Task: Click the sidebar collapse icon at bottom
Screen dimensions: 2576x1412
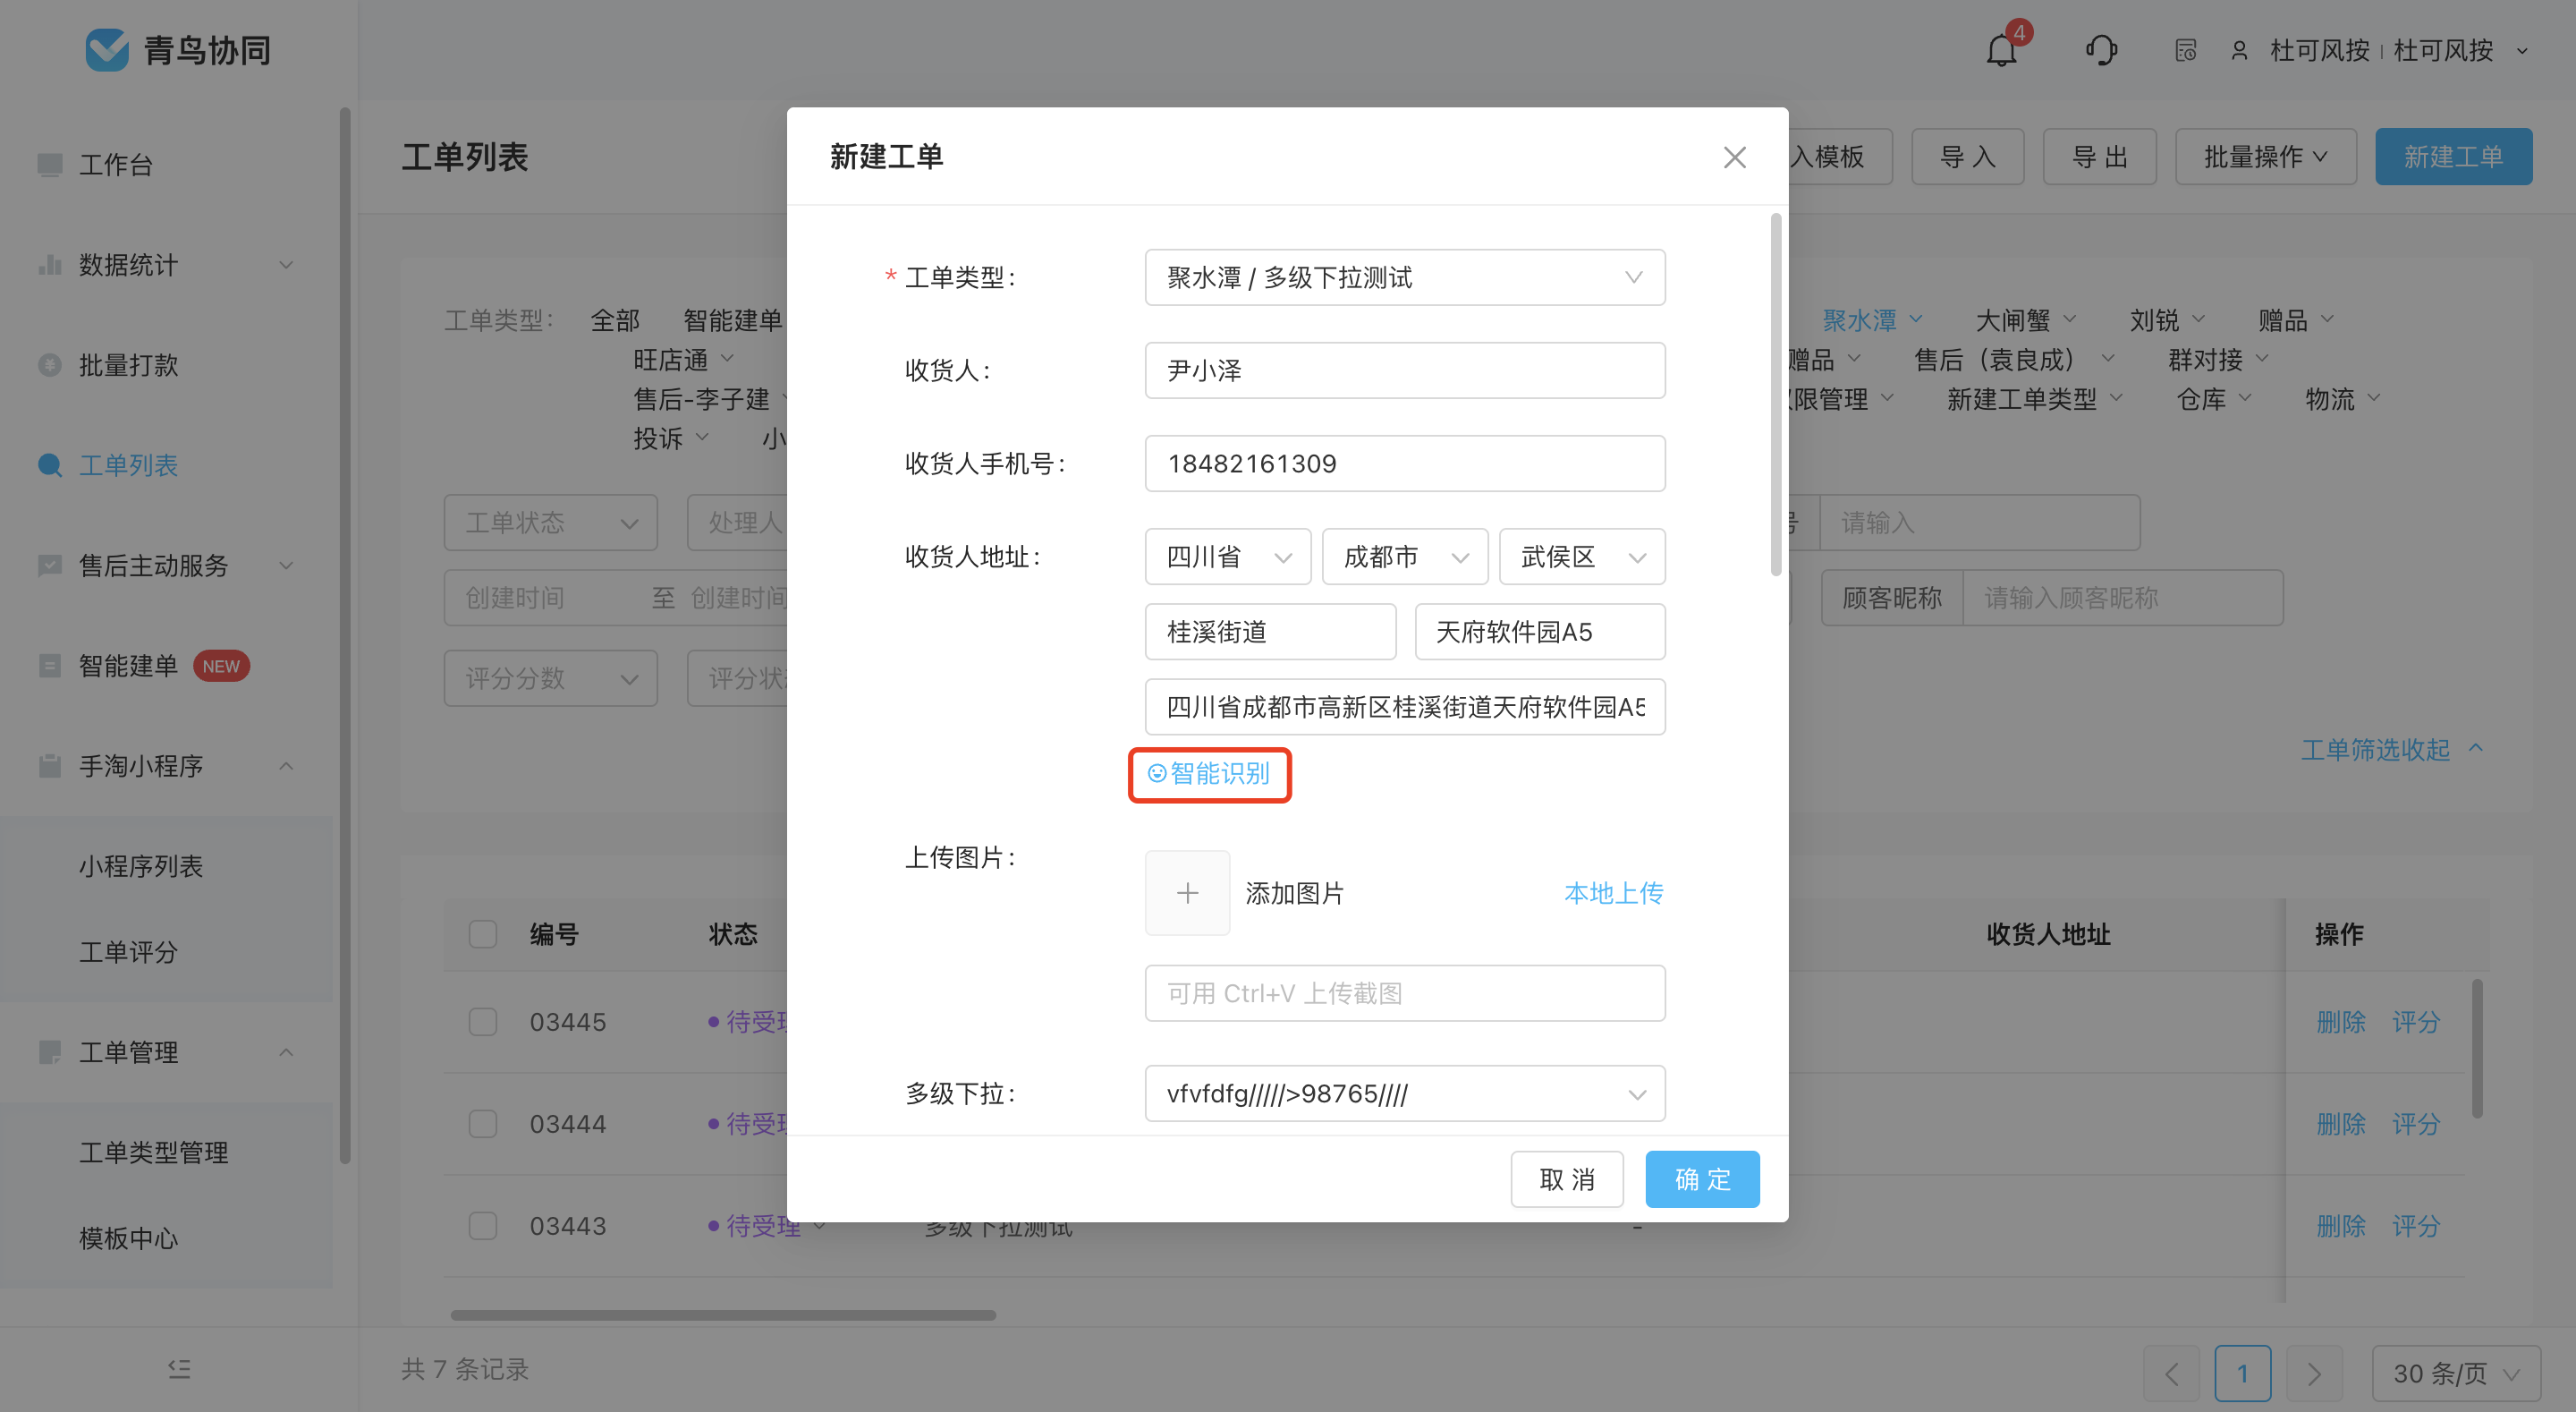Action: coord(179,1368)
